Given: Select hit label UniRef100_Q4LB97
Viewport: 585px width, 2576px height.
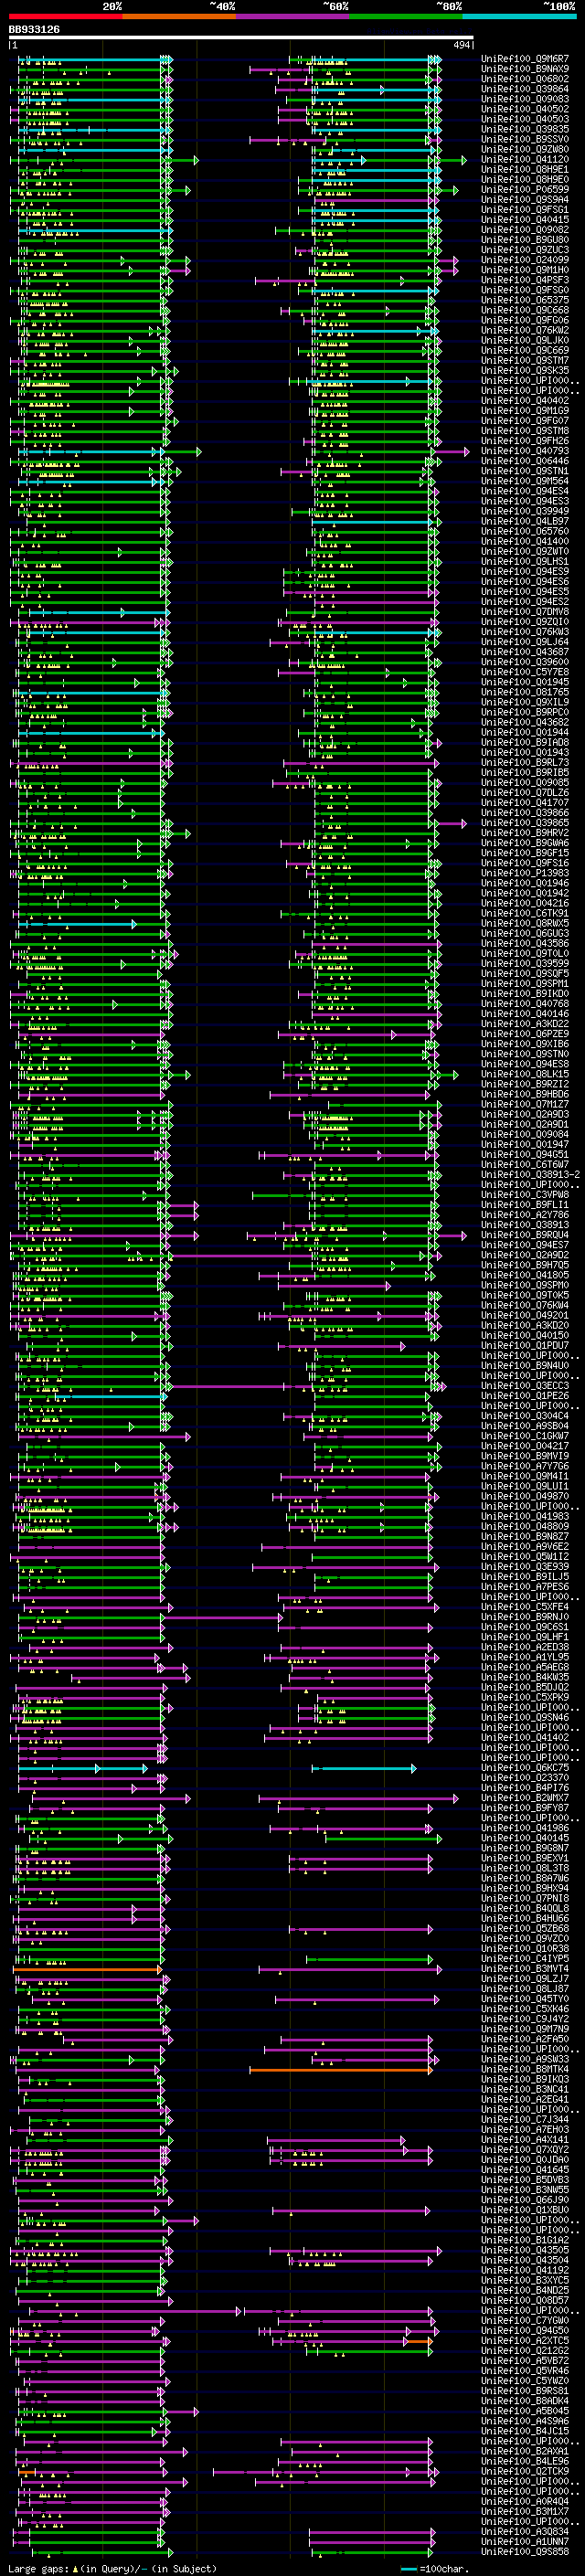Looking at the screenshot, I should [x=525, y=521].
